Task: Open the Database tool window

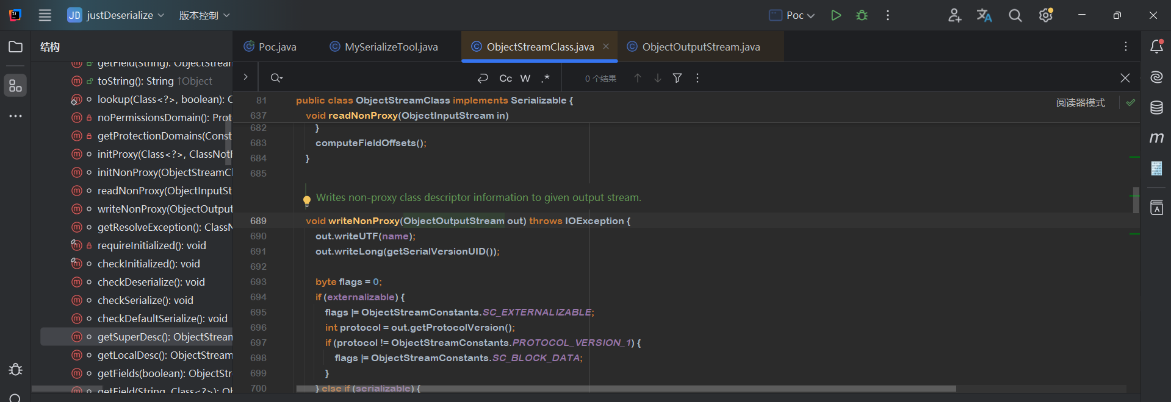Action: [x=1156, y=108]
